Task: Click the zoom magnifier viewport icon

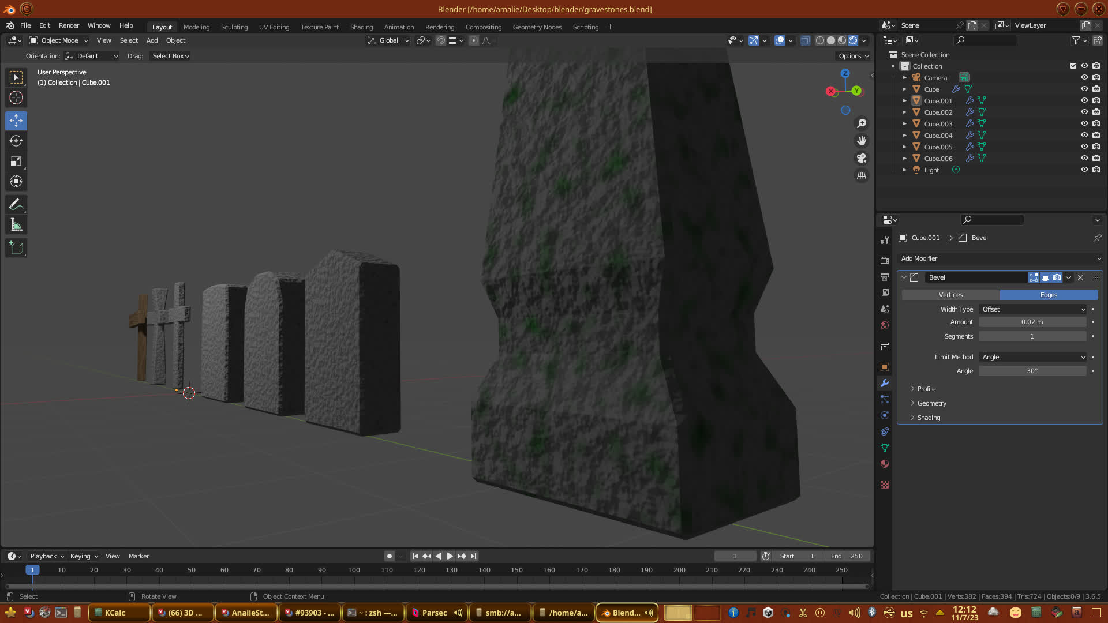Action: click(x=862, y=123)
